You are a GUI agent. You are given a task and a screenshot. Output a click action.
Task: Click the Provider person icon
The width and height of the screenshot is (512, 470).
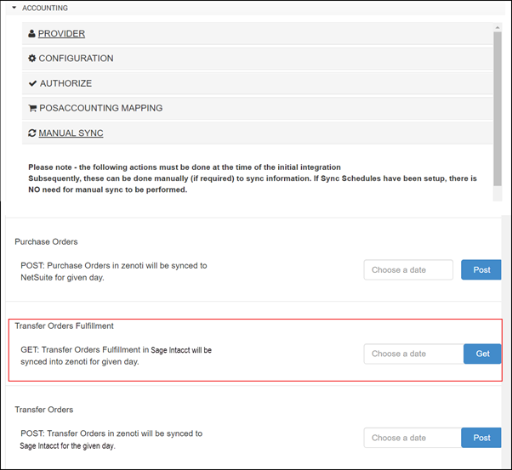pos(31,33)
